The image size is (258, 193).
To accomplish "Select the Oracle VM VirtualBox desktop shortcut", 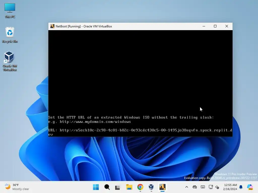I will click(10, 61).
